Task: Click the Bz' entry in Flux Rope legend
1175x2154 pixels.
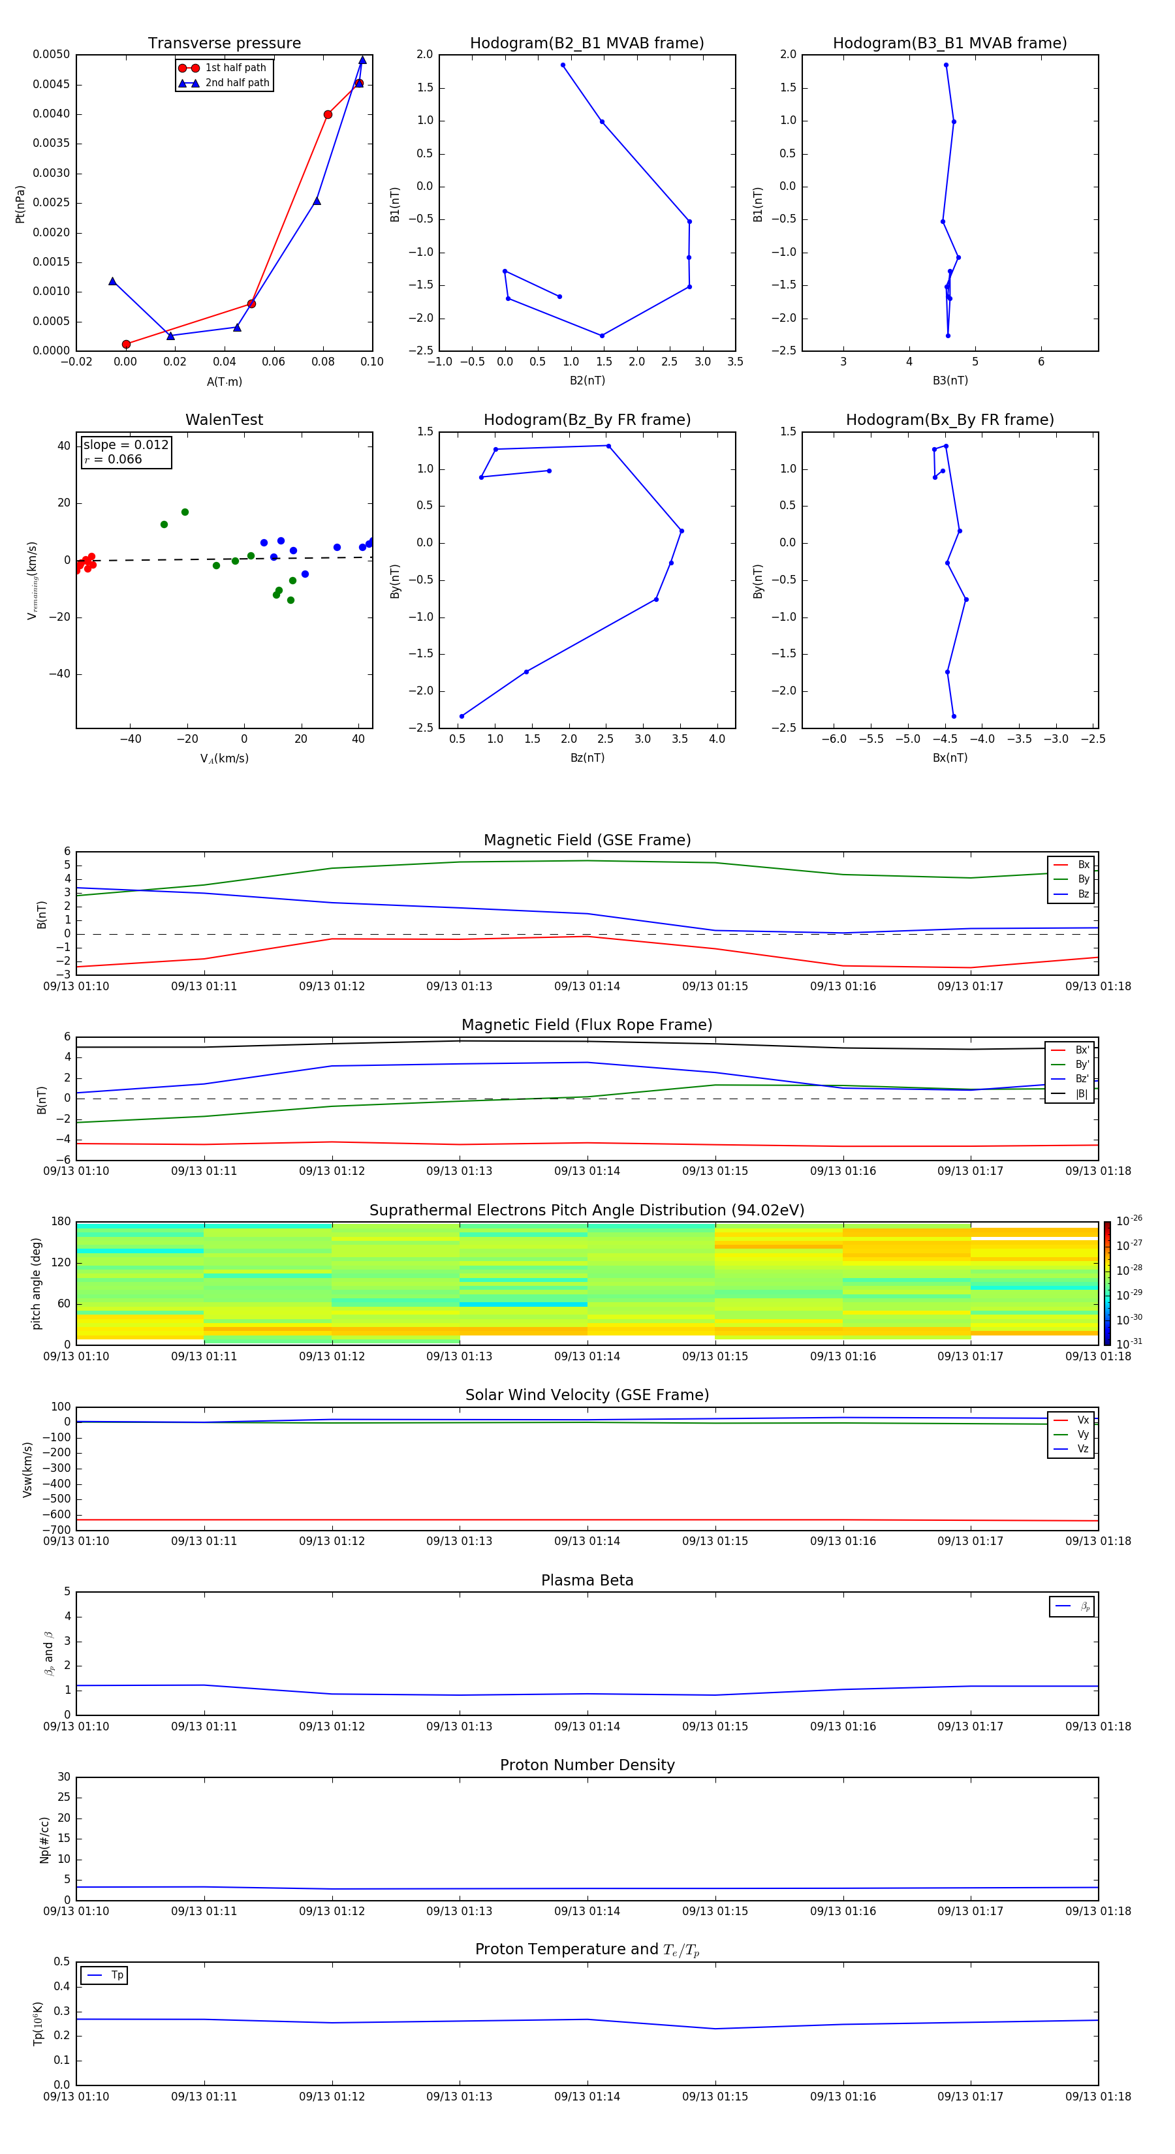Action: 1070,1080
